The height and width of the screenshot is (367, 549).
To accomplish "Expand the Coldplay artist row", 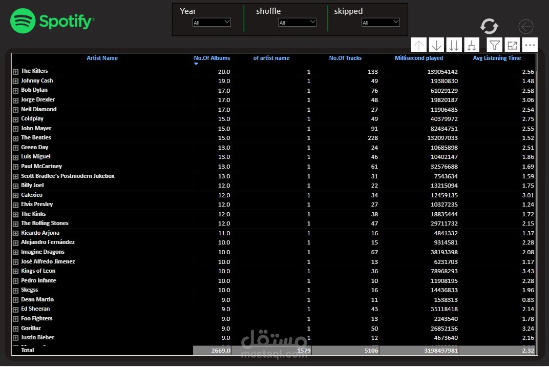I will pyautogui.click(x=16, y=119).
